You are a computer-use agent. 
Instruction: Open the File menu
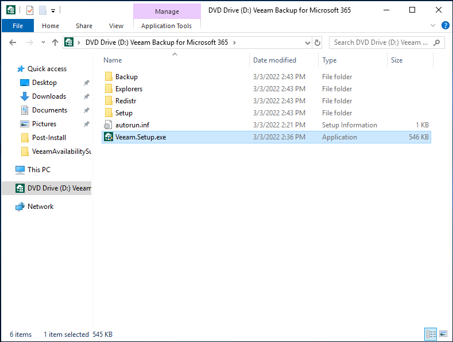[x=18, y=26]
